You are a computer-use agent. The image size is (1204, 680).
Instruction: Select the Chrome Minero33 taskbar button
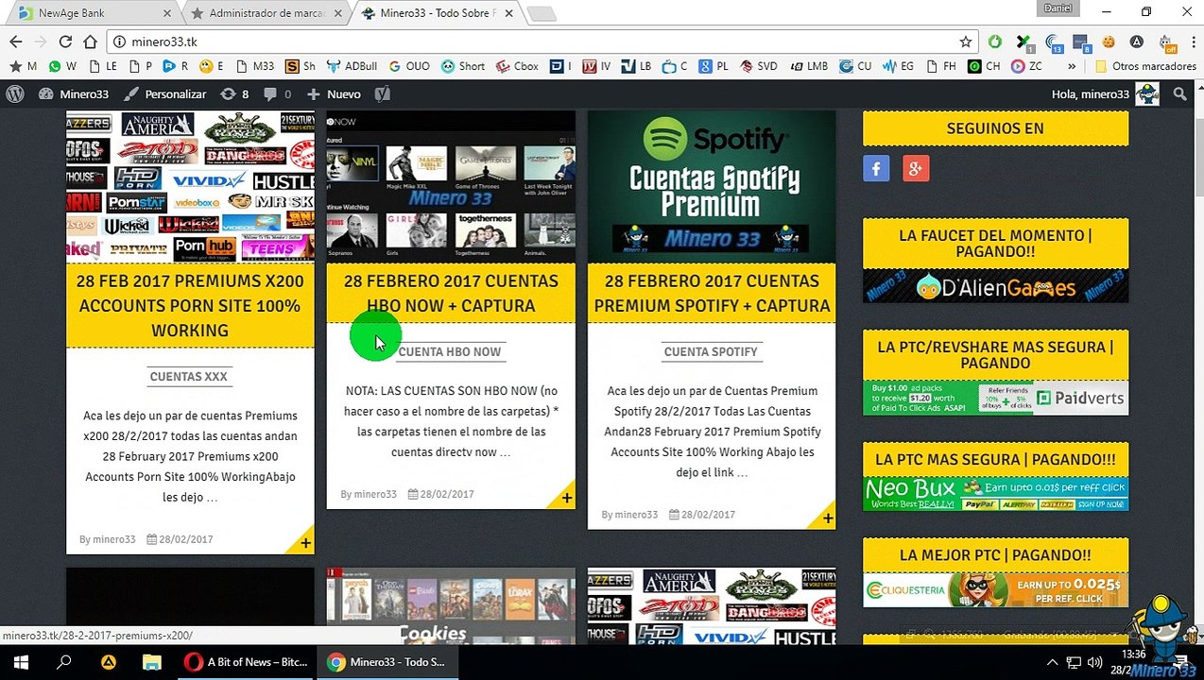click(388, 662)
